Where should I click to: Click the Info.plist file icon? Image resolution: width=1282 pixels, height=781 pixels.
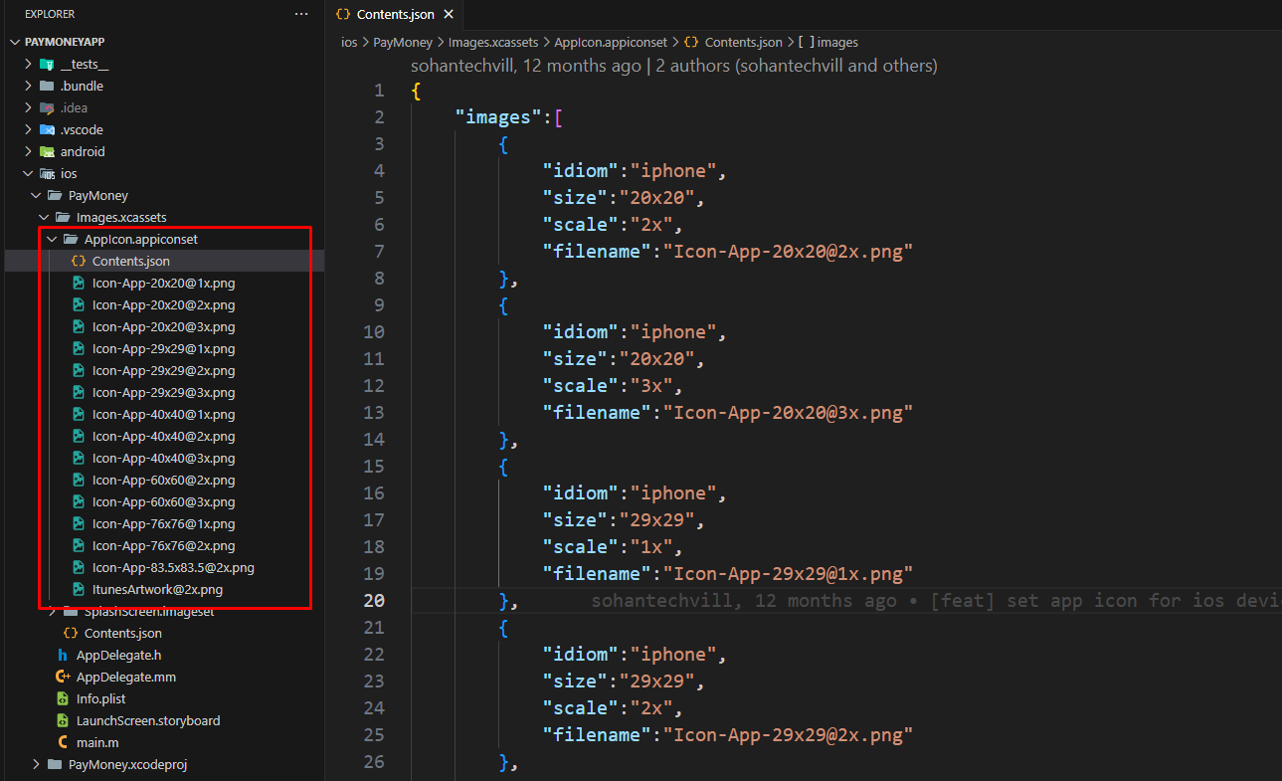(63, 699)
